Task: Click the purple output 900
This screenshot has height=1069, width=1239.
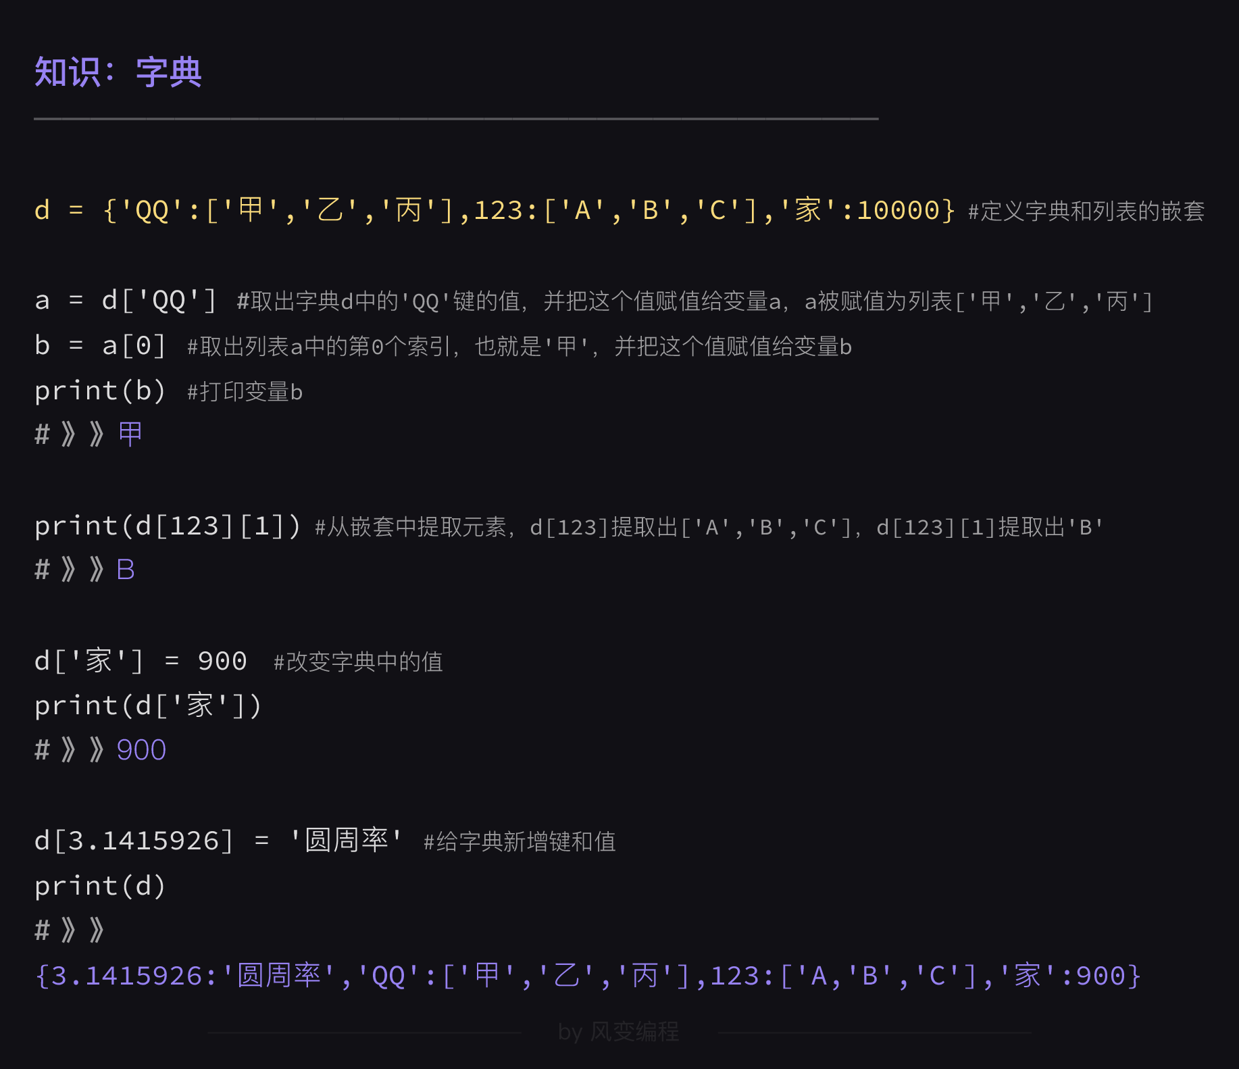Action: point(141,750)
